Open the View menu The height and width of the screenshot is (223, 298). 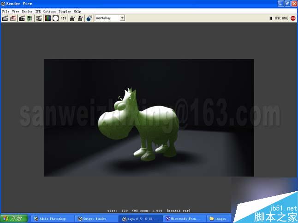point(15,11)
